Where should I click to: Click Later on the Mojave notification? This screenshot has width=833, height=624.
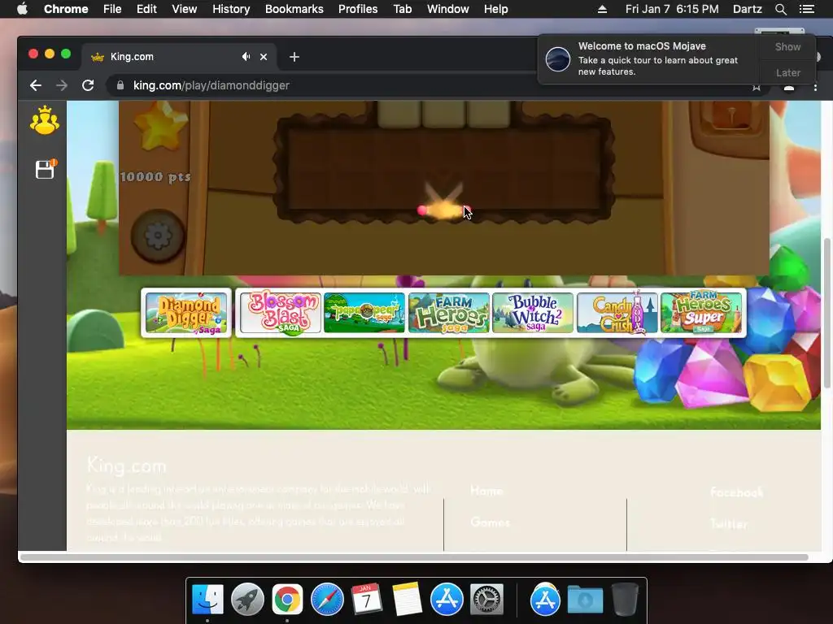point(787,72)
